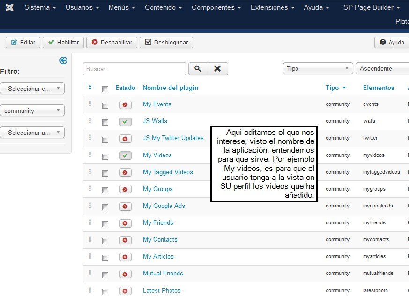Click drag handle of My Groups row

(x=90, y=188)
